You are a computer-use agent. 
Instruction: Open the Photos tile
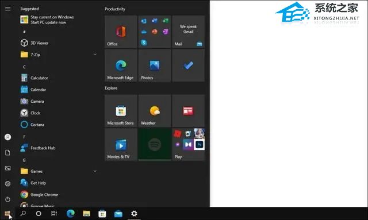tap(155, 65)
